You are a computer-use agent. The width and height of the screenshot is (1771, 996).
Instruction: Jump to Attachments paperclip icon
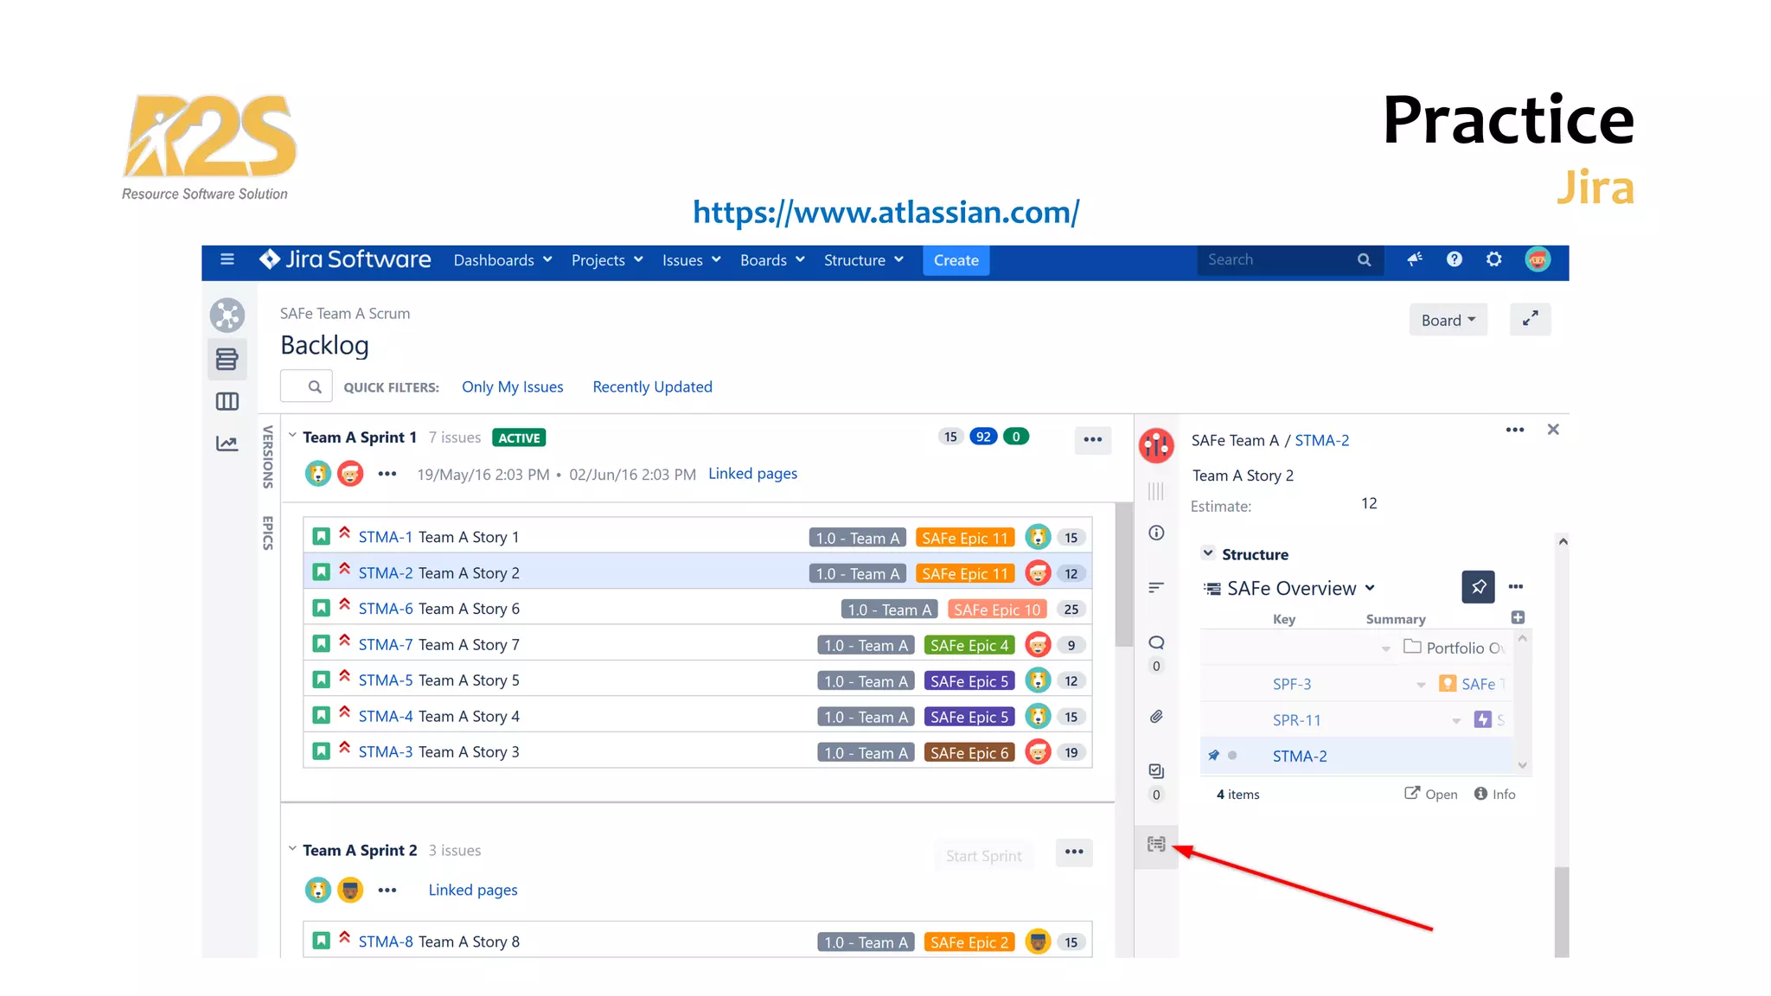tap(1156, 717)
